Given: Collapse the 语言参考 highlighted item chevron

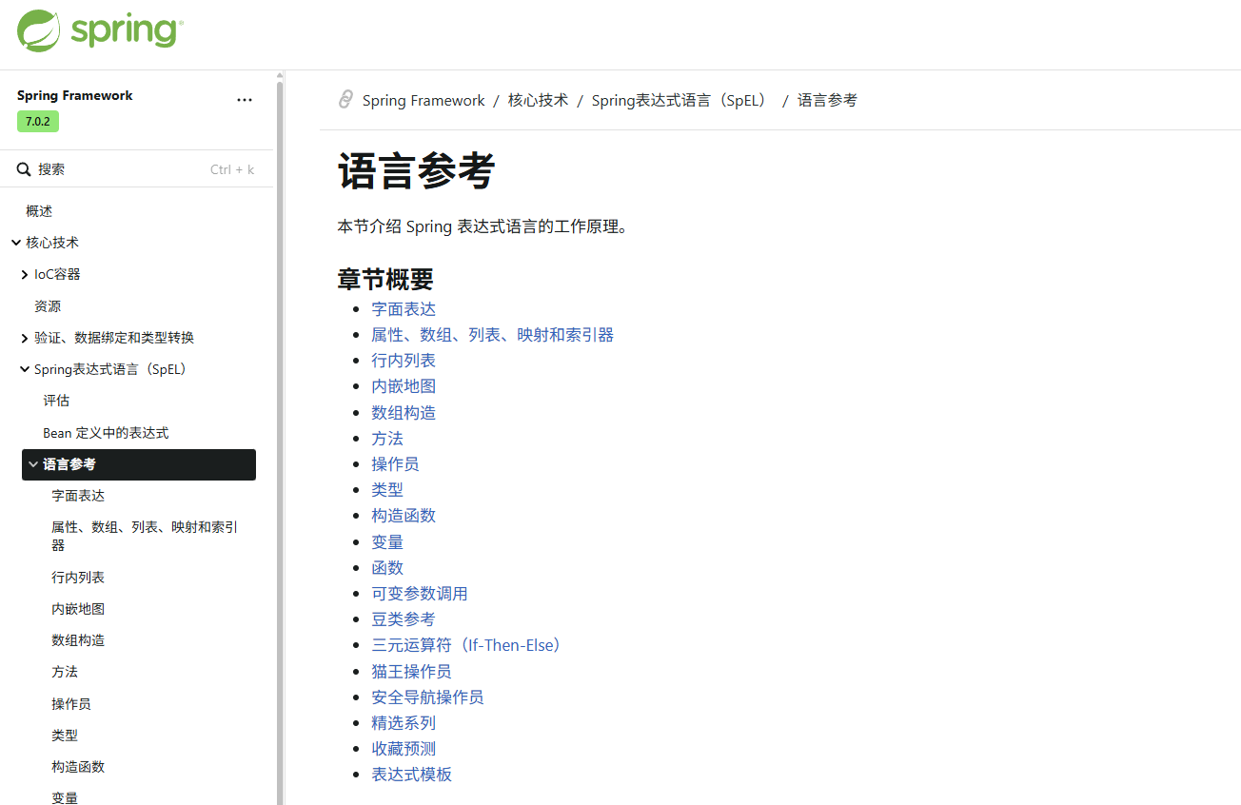Looking at the screenshot, I should (33, 464).
